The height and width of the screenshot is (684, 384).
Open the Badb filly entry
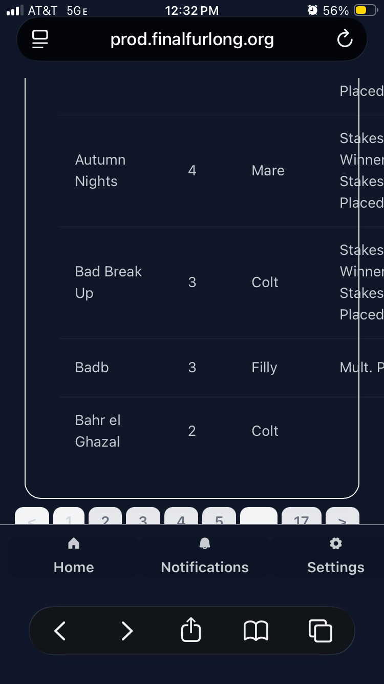click(92, 368)
